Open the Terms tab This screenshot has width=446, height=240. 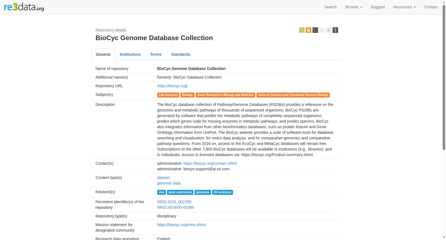(x=156, y=54)
